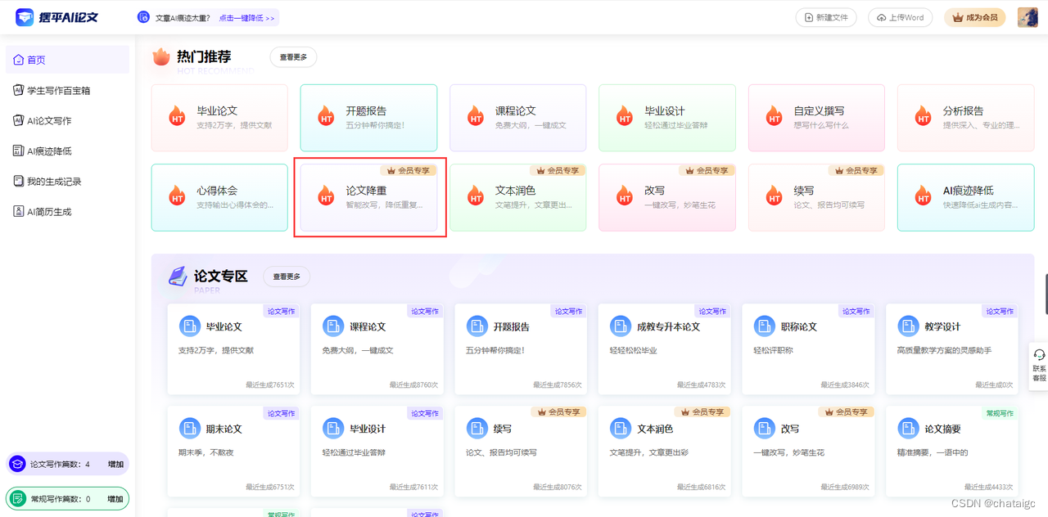Click the flame icon on hot 毕业论文 card
Screen dimensions: 1048x517
coord(177,116)
